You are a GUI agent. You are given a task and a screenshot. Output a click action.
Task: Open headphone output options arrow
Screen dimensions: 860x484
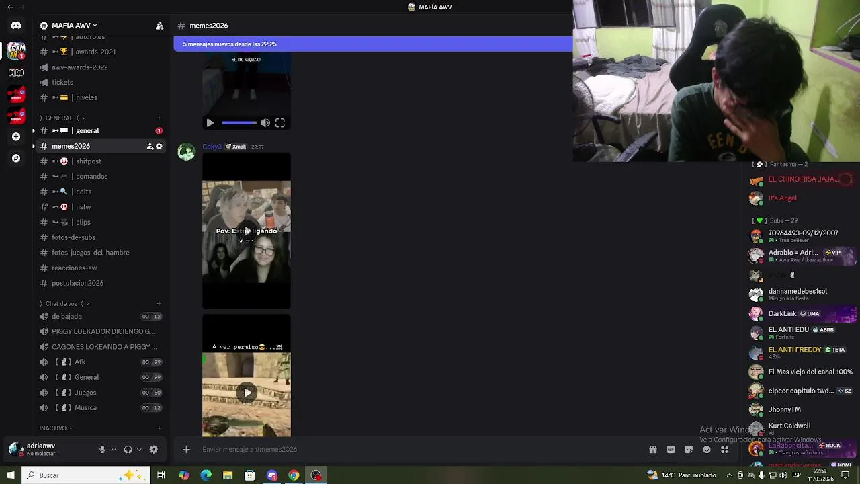(139, 450)
